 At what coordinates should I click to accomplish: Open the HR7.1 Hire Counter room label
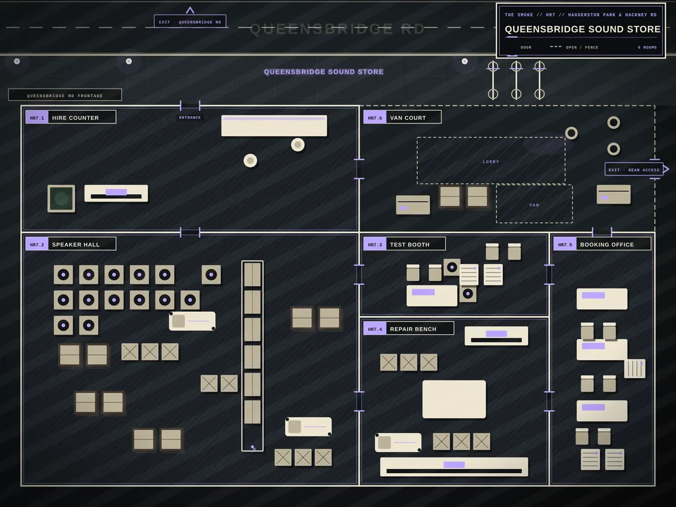click(x=71, y=117)
